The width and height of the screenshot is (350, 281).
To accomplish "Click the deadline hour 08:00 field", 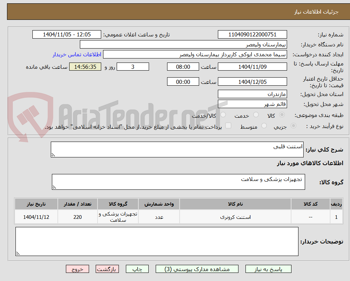I will (183, 67).
